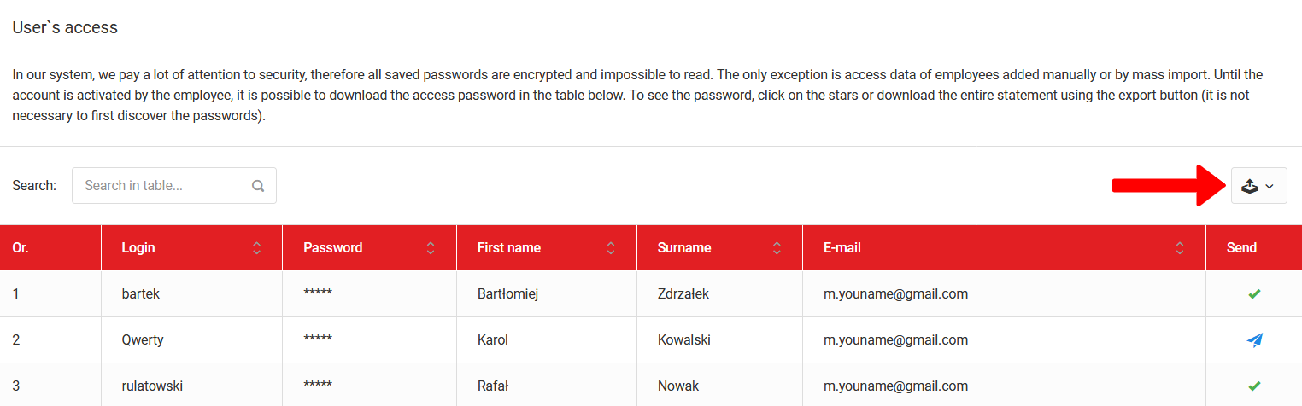
Task: Sort by Surname column arrows
Action: (x=777, y=248)
